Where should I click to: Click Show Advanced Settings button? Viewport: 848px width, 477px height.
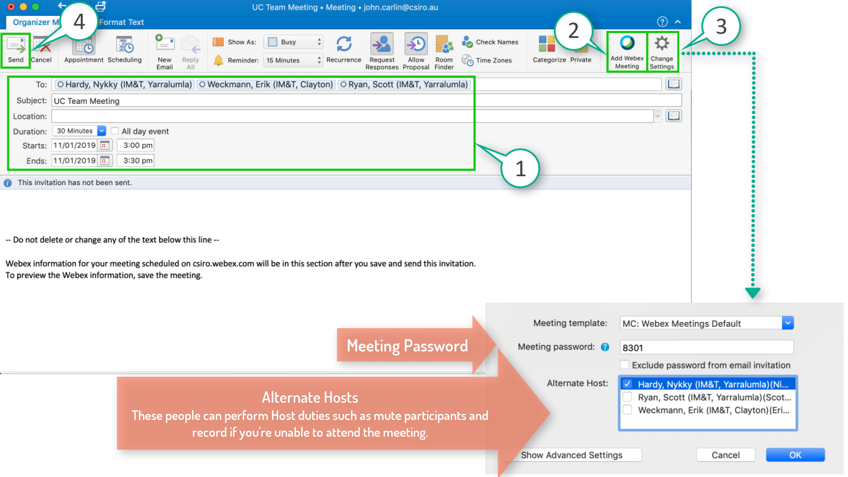[x=572, y=455]
